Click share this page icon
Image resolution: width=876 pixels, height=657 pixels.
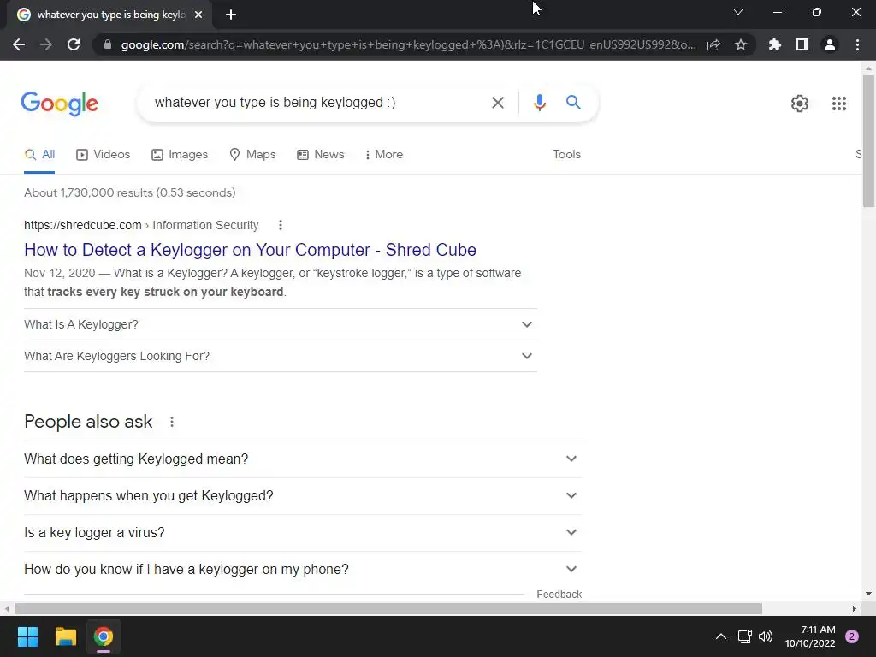pos(713,44)
